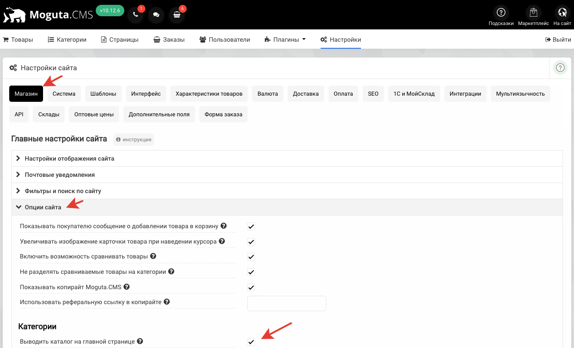Click the help icon in Настройки сайта header
The image size is (574, 348).
pyautogui.click(x=560, y=68)
